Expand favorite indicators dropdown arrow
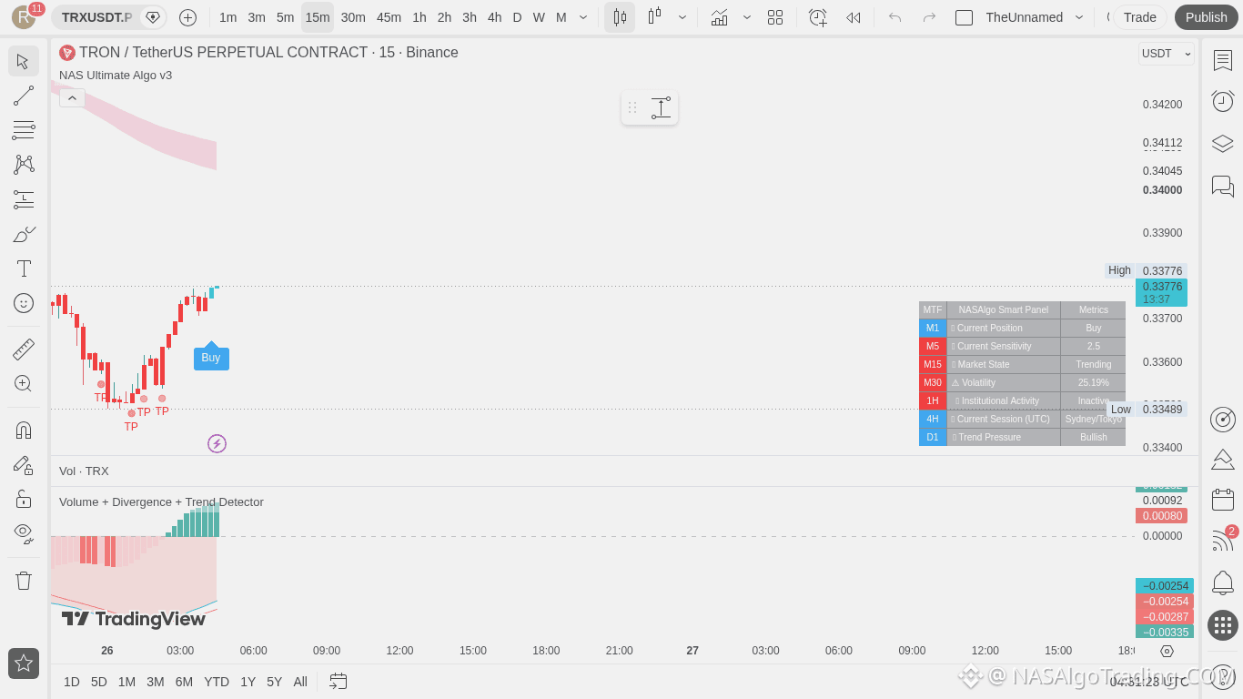This screenshot has height=699, width=1243. click(x=747, y=17)
